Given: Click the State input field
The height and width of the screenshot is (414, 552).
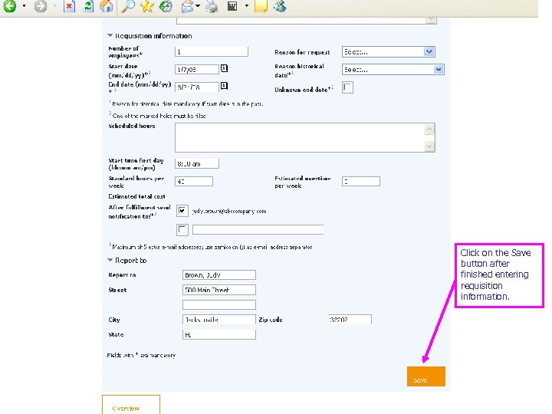Looking at the screenshot, I should pyautogui.click(x=219, y=334).
